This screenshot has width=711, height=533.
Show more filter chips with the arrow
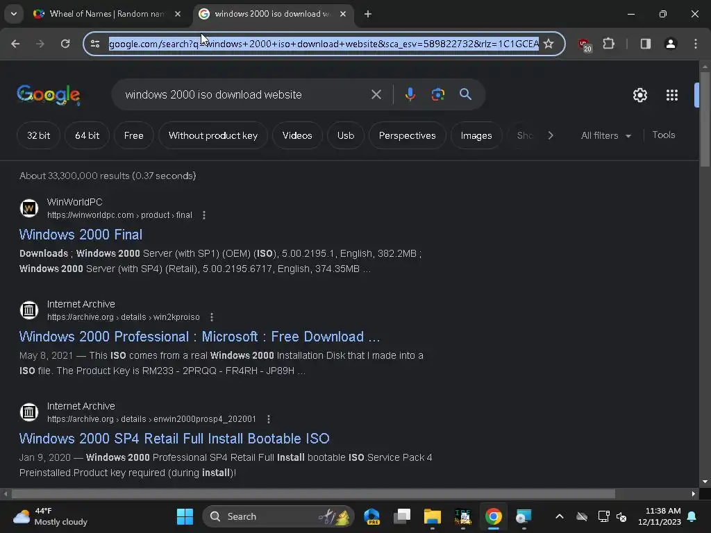(x=551, y=135)
